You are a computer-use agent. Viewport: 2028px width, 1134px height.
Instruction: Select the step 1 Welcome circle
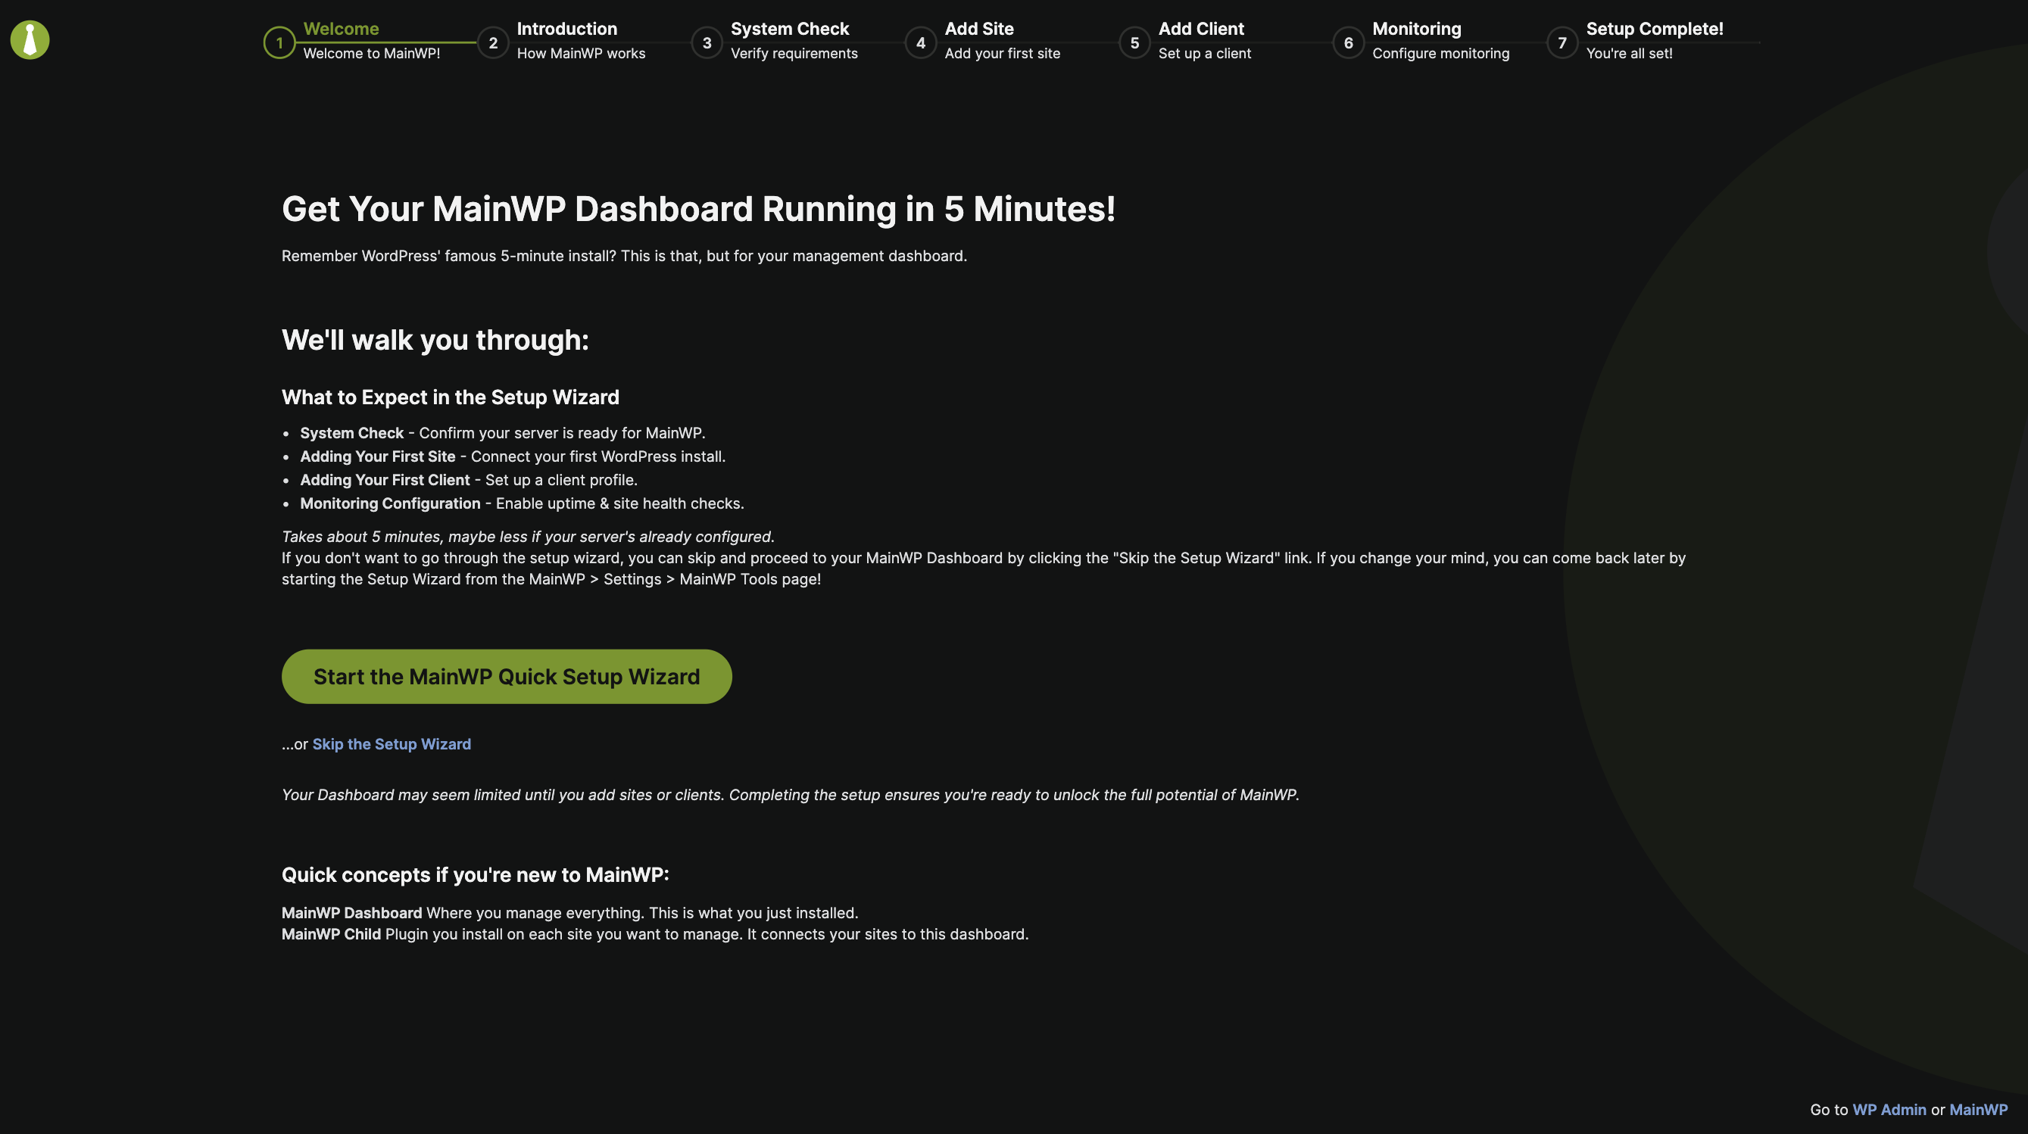tap(279, 42)
